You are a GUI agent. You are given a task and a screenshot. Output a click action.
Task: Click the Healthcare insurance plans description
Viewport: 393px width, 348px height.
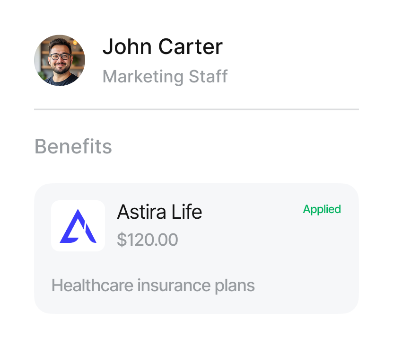point(153,286)
